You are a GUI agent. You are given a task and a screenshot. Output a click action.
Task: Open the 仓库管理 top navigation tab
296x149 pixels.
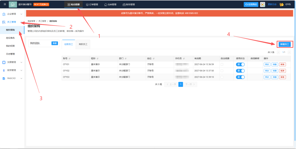[110, 4]
